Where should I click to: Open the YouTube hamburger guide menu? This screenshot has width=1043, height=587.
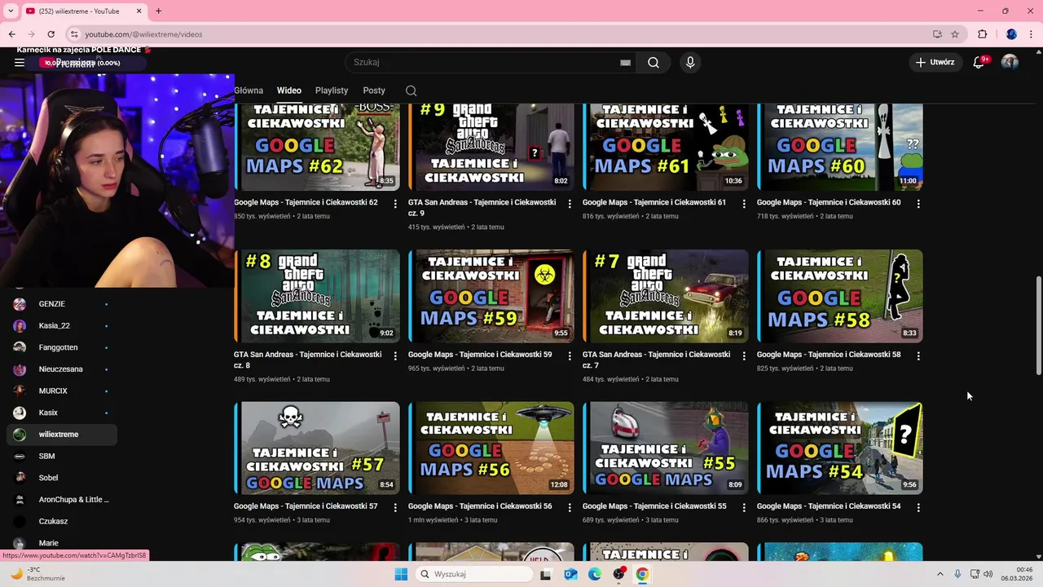[20, 62]
